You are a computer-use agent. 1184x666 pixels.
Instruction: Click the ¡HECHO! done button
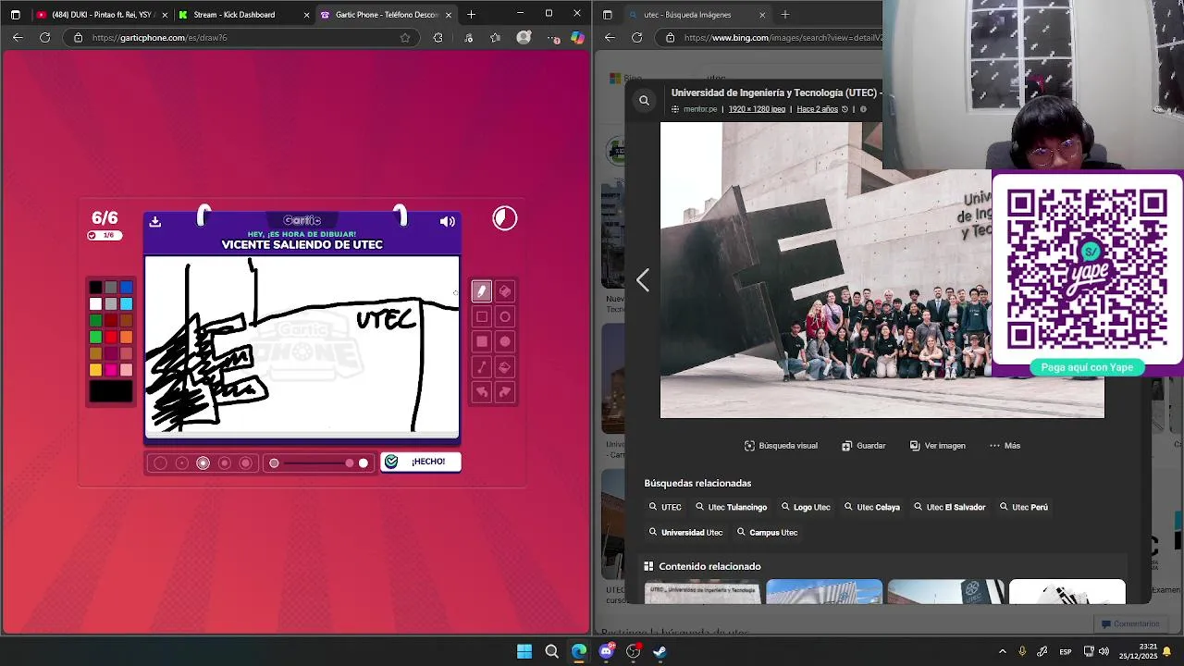(x=421, y=462)
